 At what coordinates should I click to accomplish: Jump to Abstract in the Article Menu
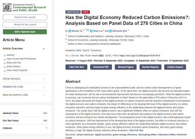[11, 55]
